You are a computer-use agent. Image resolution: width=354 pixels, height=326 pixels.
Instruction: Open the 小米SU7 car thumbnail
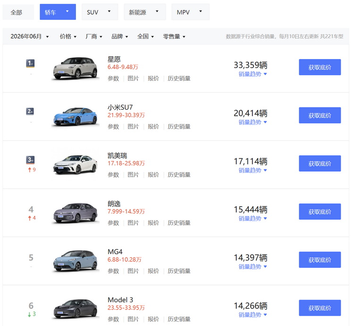click(76, 116)
